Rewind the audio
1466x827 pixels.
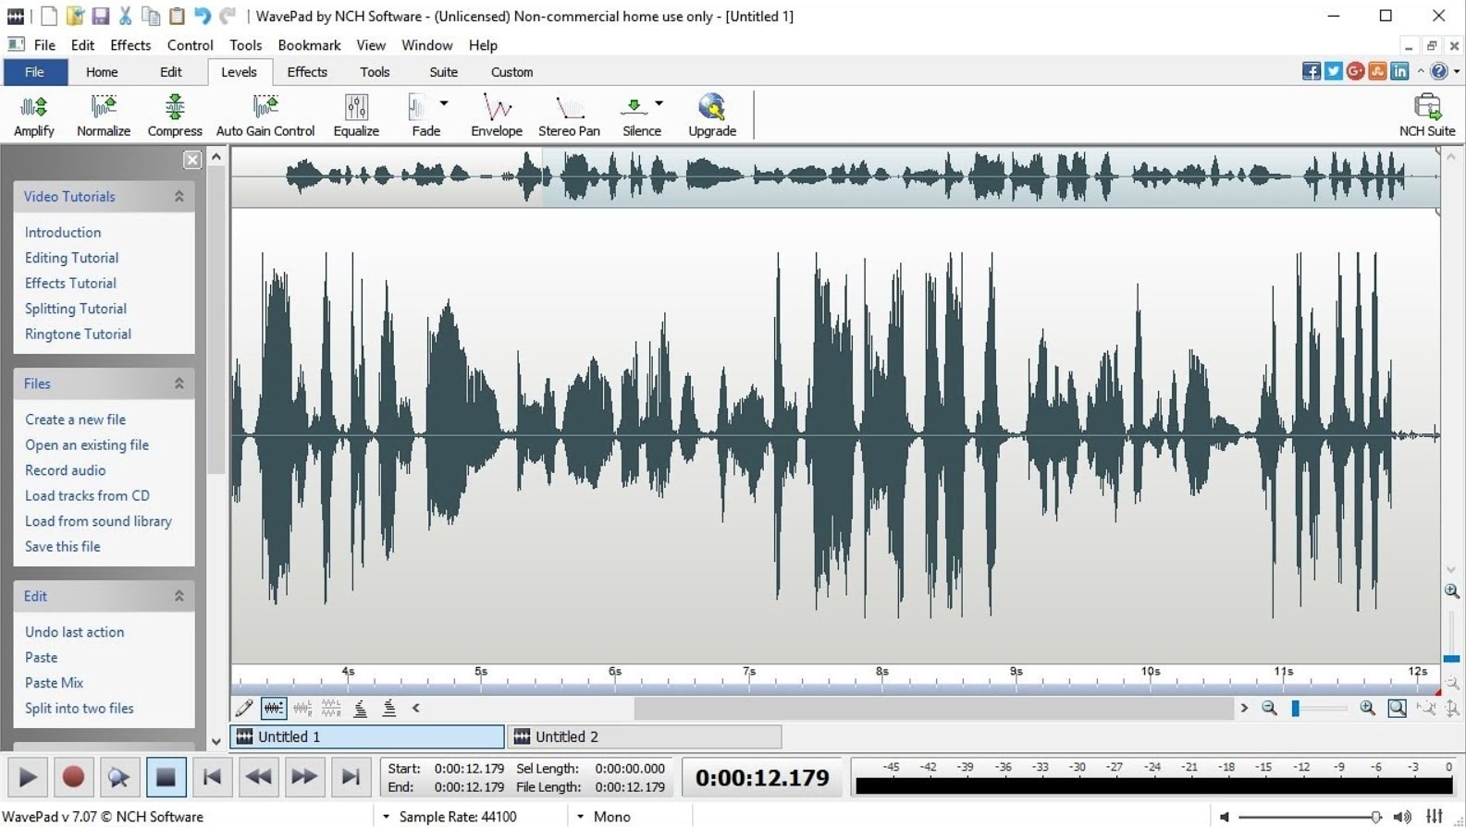point(258,777)
